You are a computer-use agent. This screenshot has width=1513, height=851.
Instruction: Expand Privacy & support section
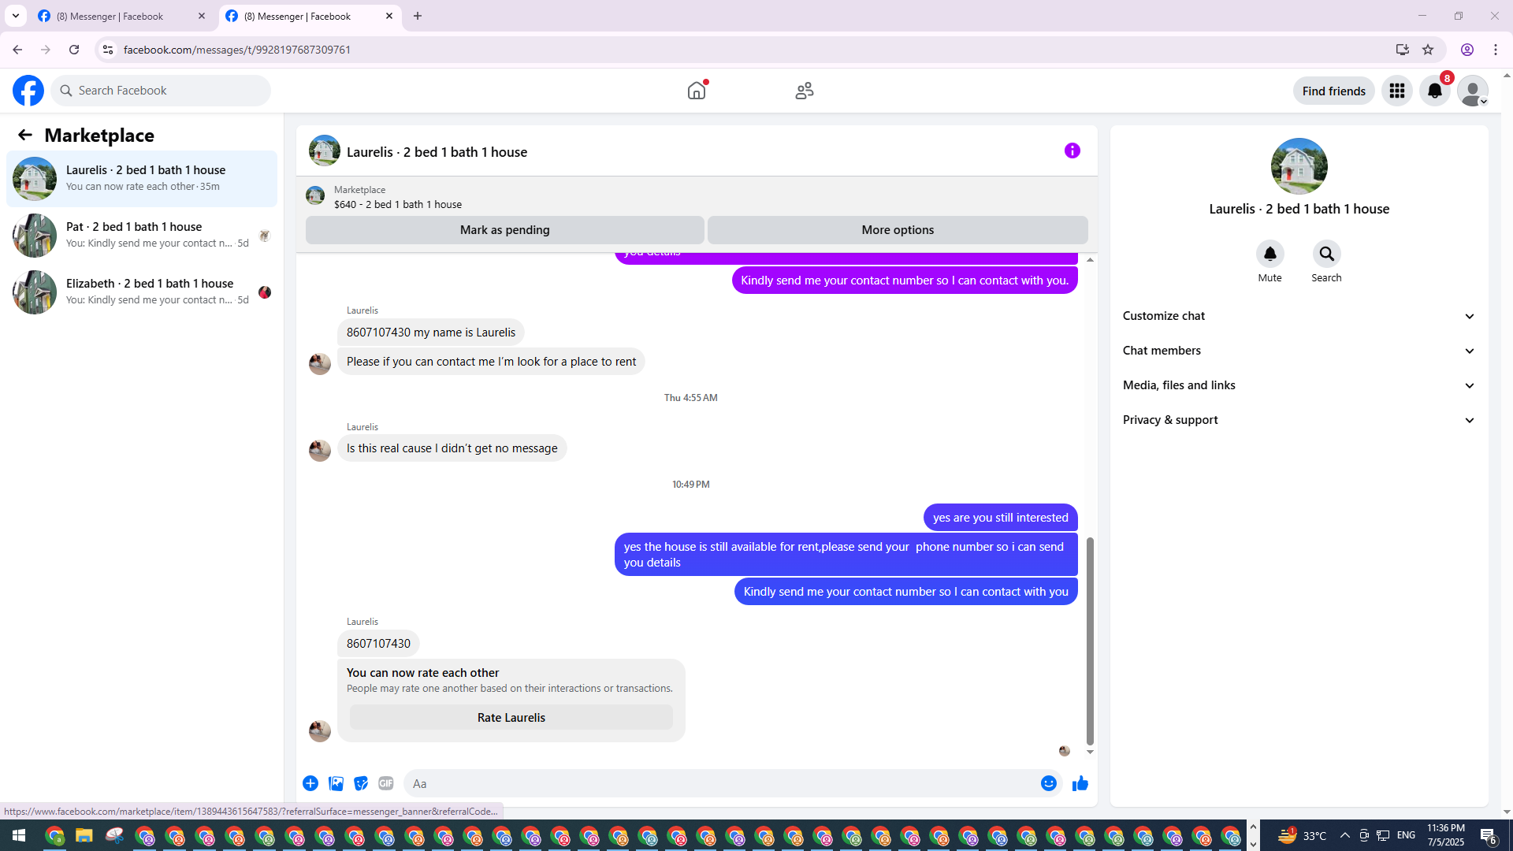[x=1299, y=420]
